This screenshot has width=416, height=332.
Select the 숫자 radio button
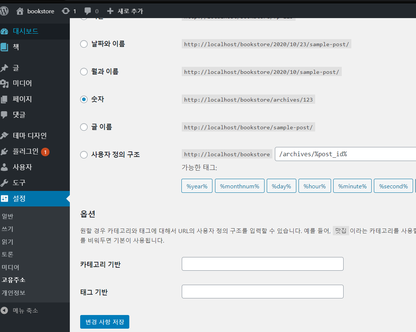pos(84,99)
